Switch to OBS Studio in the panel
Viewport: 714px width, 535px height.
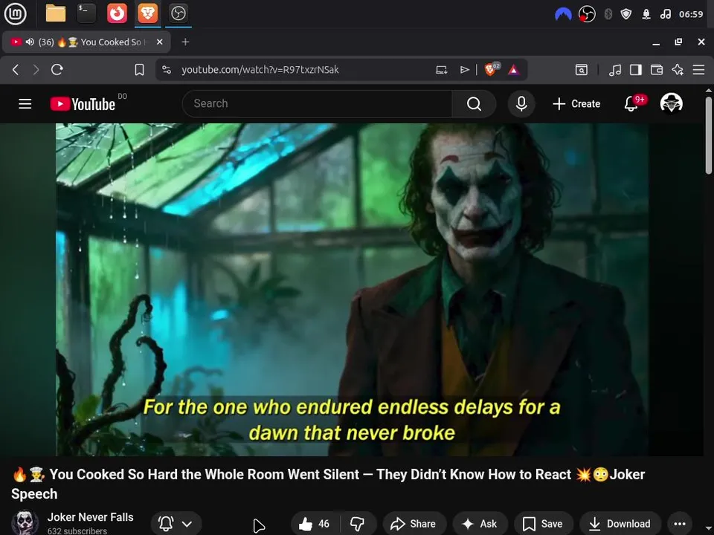(x=178, y=13)
